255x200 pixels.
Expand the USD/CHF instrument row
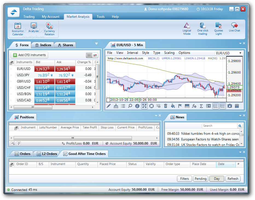[11, 88]
